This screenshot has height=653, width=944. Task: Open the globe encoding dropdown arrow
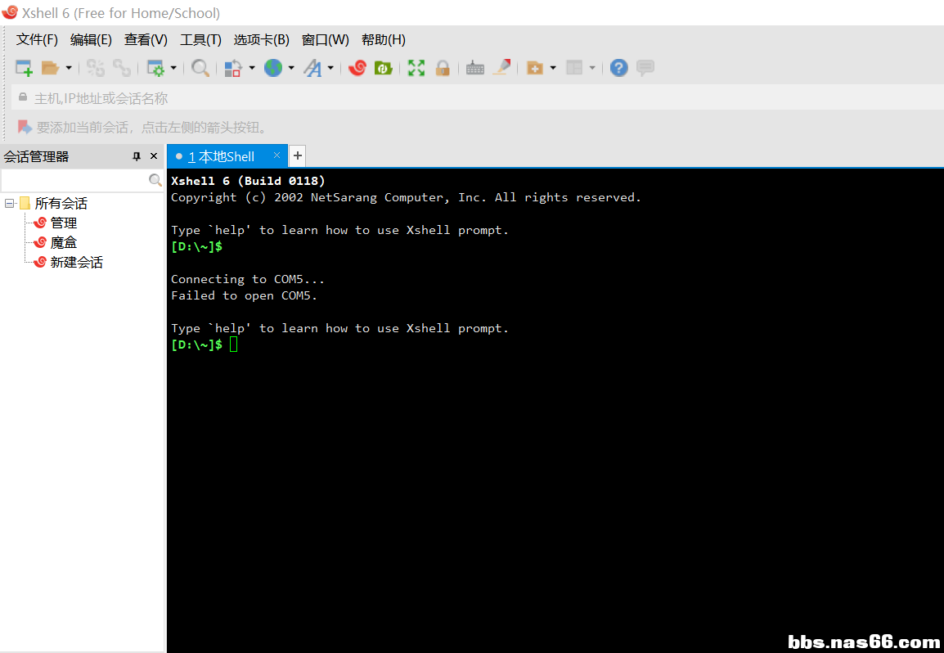coord(290,68)
